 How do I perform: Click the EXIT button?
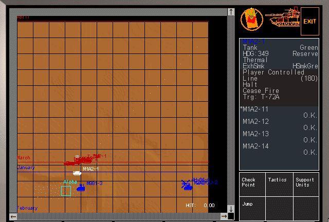pos(309,21)
